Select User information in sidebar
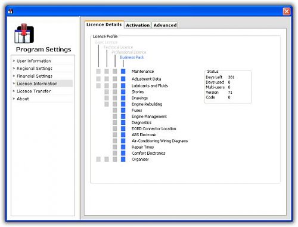 pyautogui.click(x=34, y=61)
